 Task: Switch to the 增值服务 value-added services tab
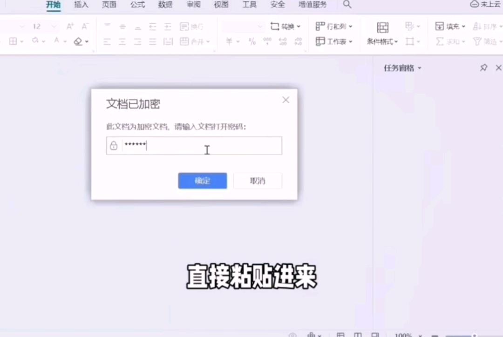313,5
